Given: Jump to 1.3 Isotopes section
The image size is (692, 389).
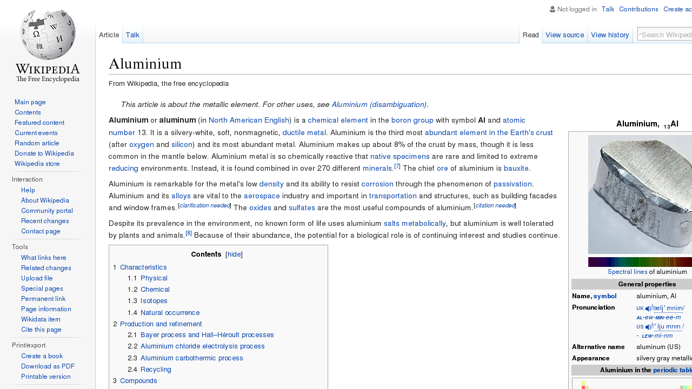Looking at the screenshot, I should click(x=154, y=301).
